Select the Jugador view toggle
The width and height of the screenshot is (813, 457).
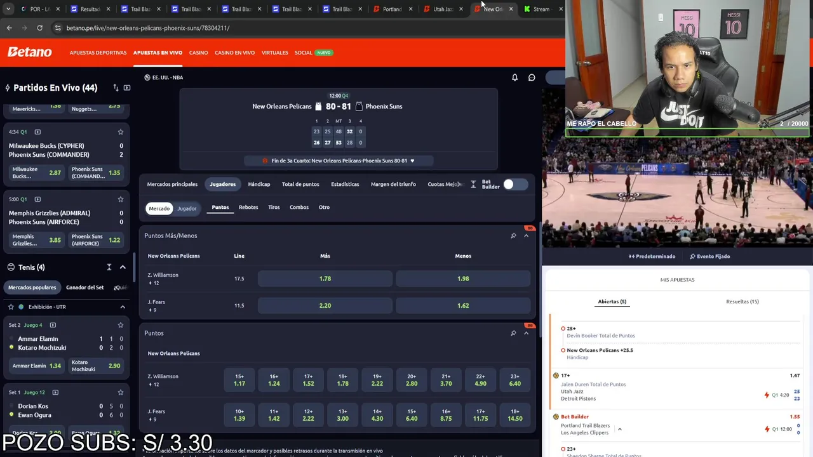click(x=187, y=208)
